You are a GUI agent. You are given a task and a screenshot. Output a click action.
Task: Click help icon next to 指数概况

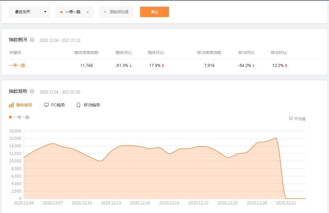[32, 40]
